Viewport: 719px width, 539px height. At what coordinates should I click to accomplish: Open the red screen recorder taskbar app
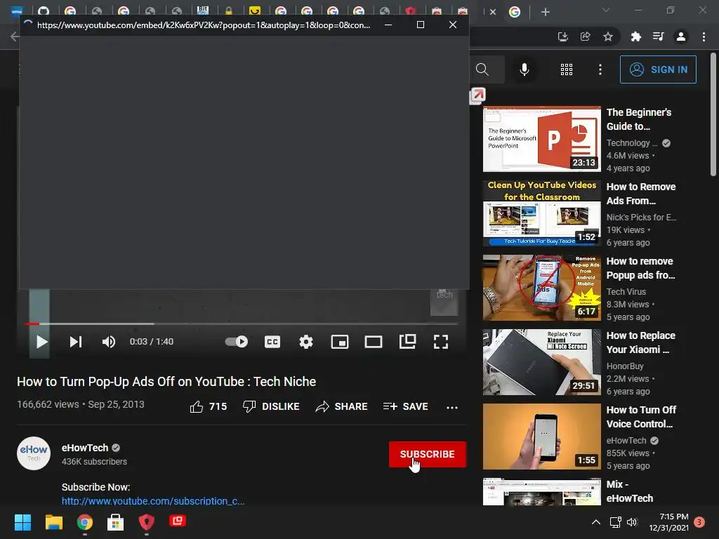click(178, 521)
